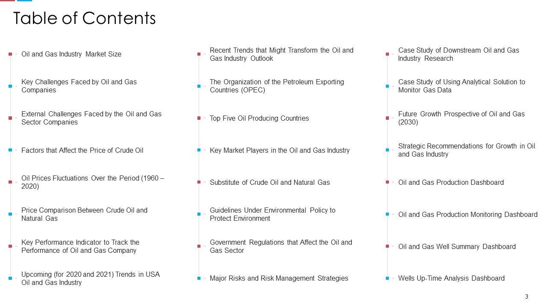This screenshot has height=308, width=547.
Task: Select the Organization of the Petroleum Exporting Countries entry
Action: 276,86
